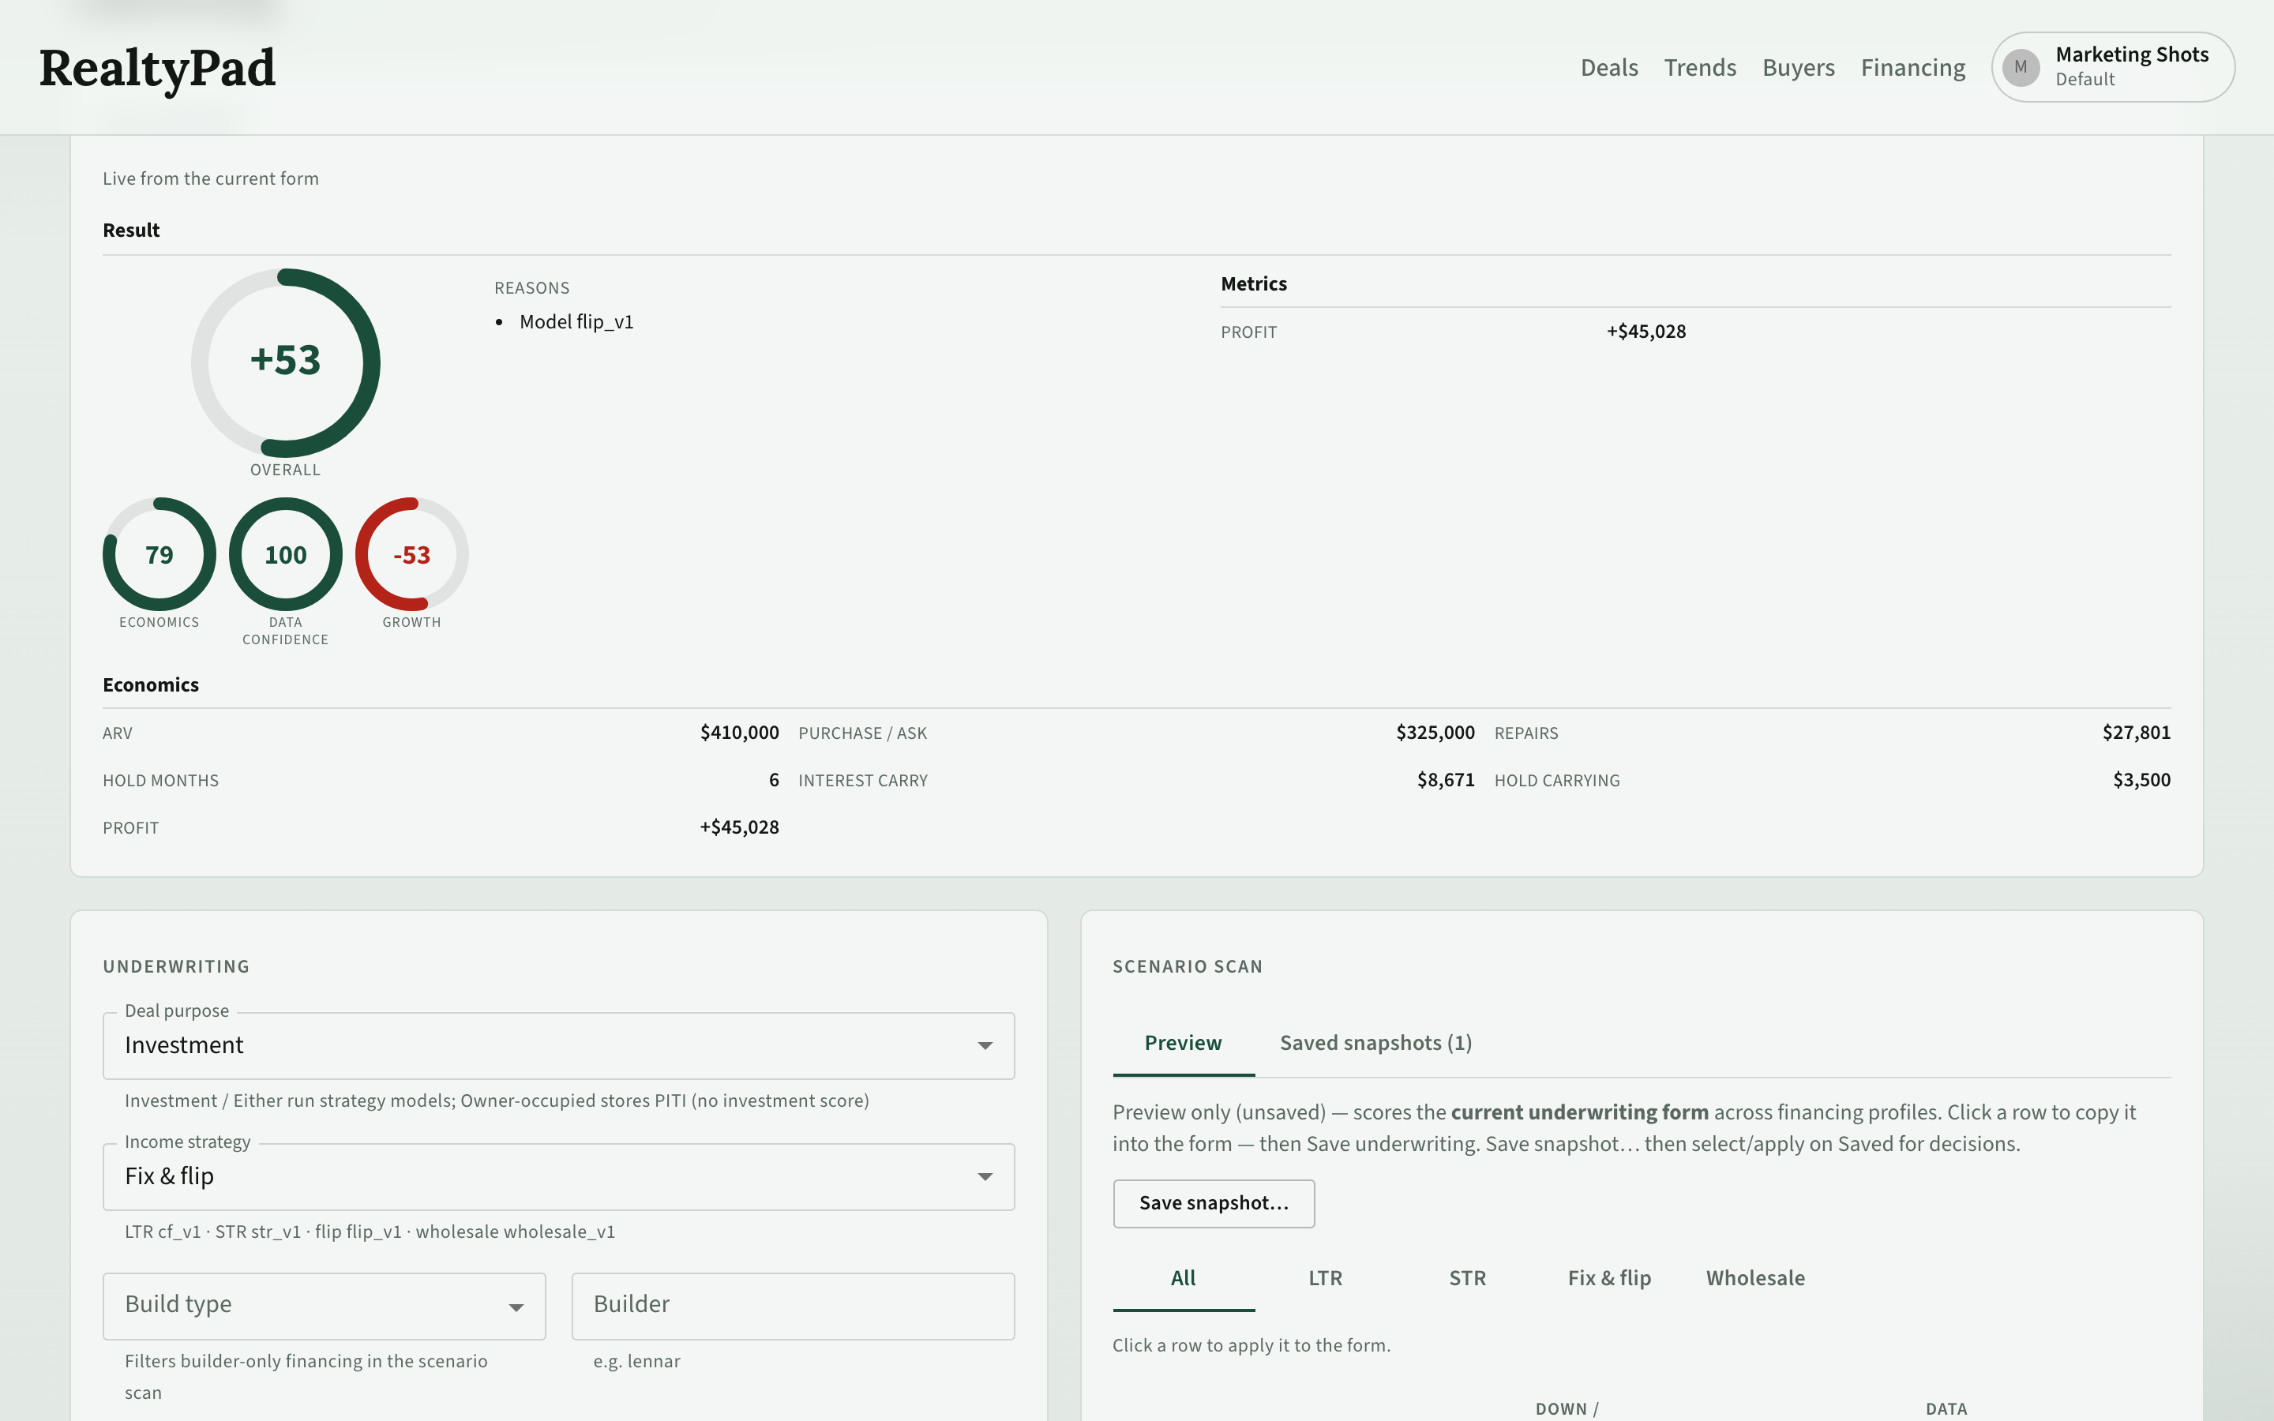This screenshot has width=2274, height=1421.
Task: Open the Deals page
Action: [x=1608, y=68]
